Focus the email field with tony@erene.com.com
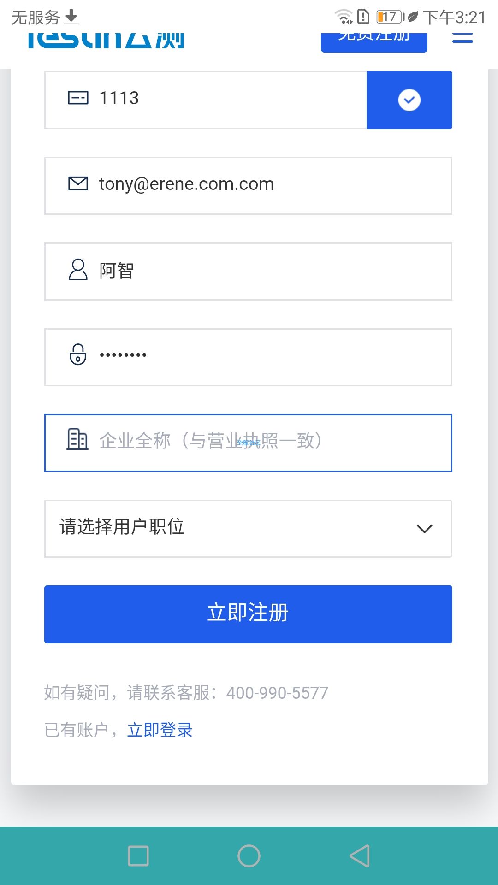Screen dimensions: 498x885 tap(248, 186)
